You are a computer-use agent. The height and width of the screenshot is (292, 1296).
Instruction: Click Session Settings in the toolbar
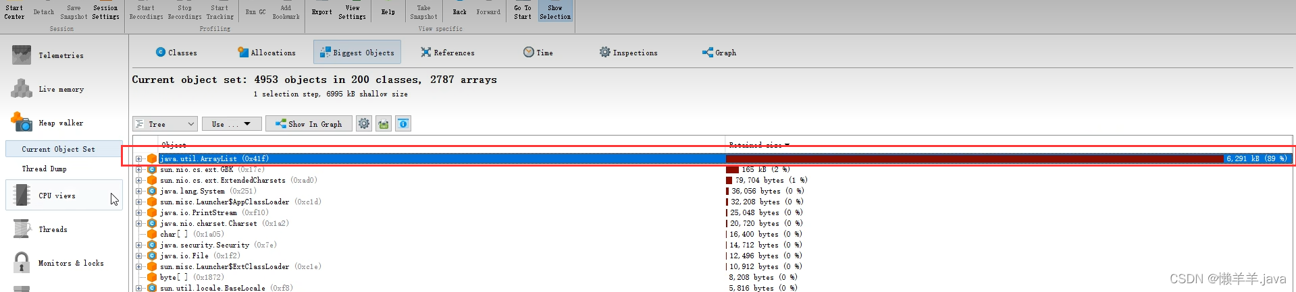coord(105,12)
